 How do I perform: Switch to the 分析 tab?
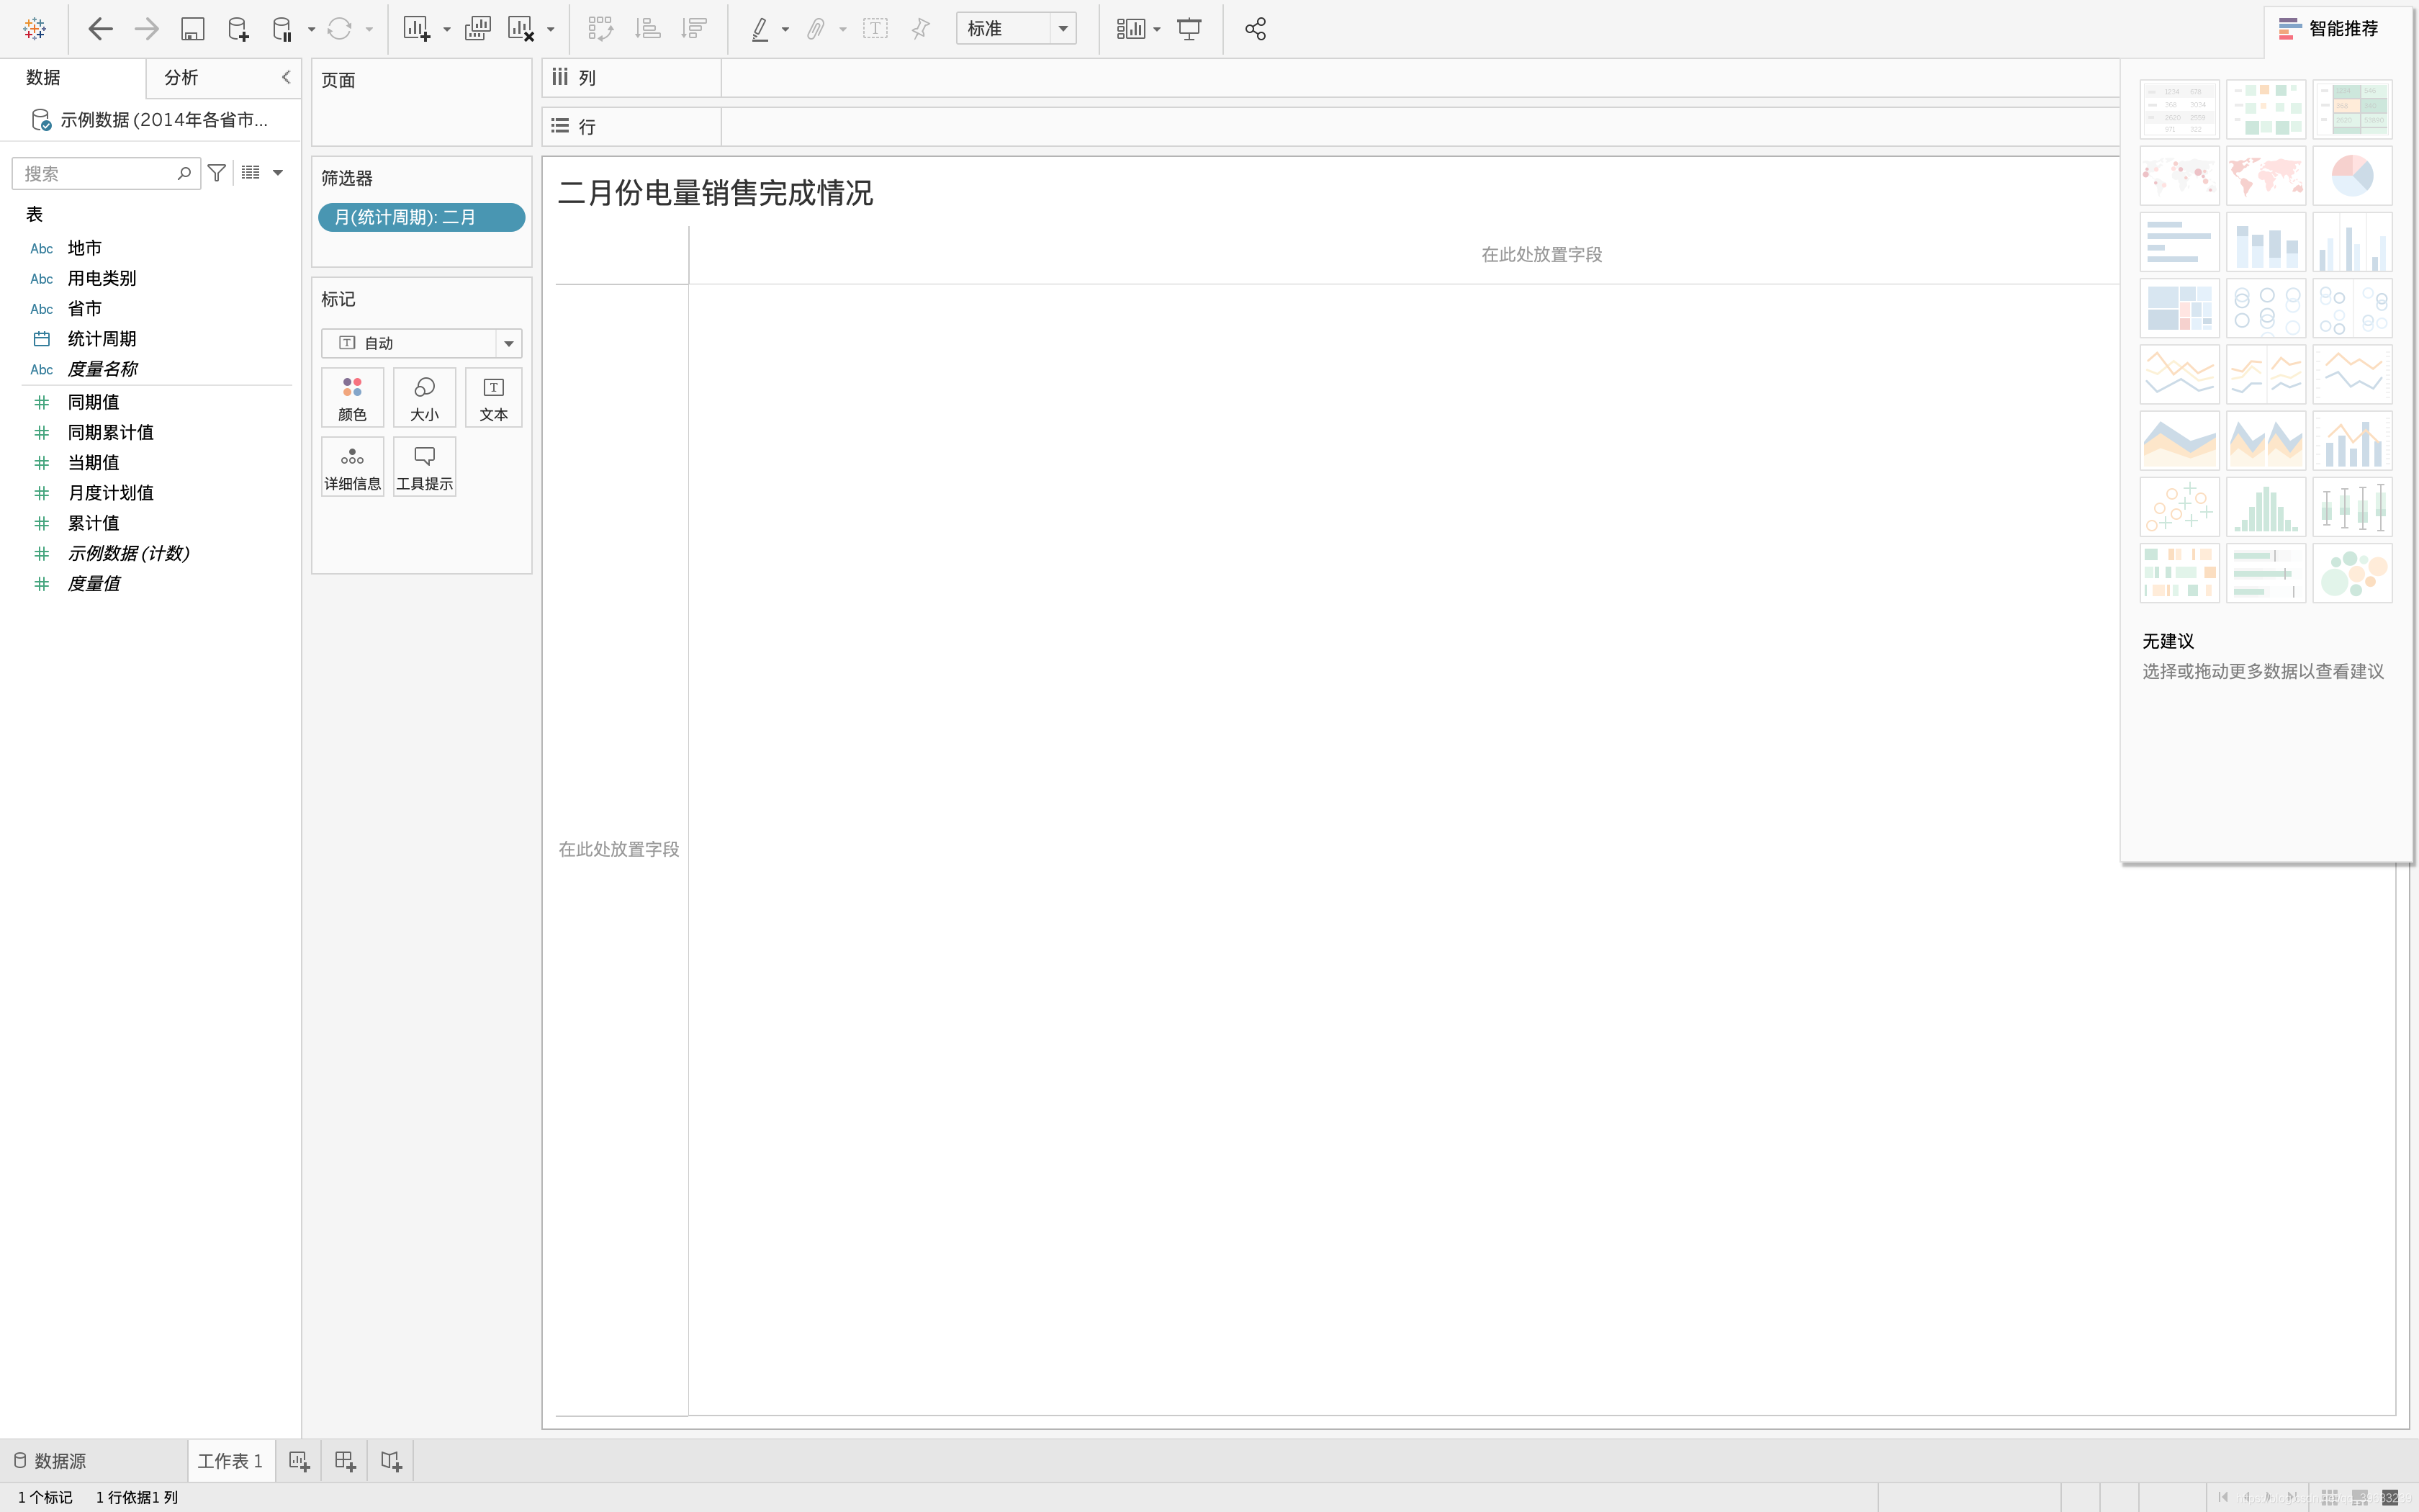[x=181, y=77]
